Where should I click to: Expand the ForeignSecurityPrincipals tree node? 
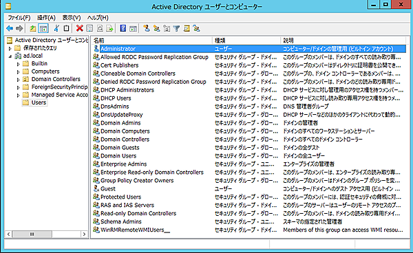tap(18, 87)
